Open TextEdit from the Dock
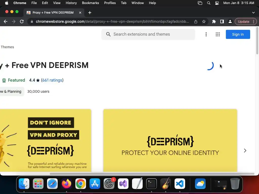The width and height of the screenshot is (259, 194). click(x=137, y=184)
